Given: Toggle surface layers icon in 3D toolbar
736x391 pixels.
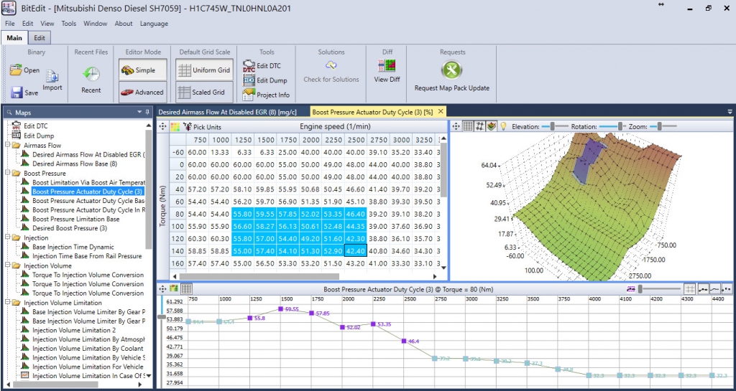Looking at the screenshot, I should pos(492,126).
